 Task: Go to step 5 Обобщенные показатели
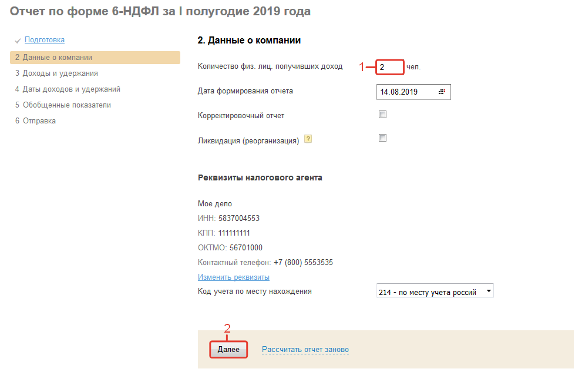click(63, 105)
